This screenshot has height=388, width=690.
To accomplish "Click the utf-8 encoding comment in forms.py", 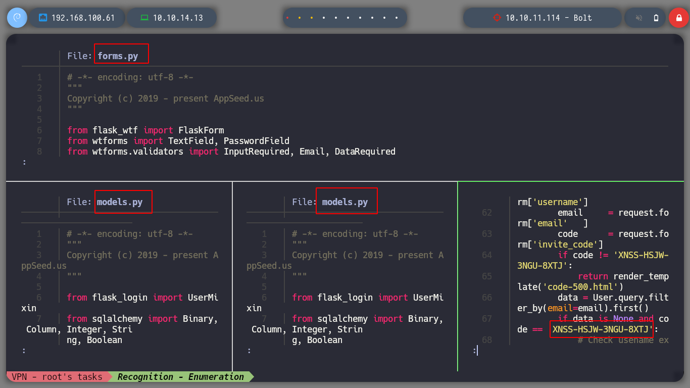I will (130, 77).
